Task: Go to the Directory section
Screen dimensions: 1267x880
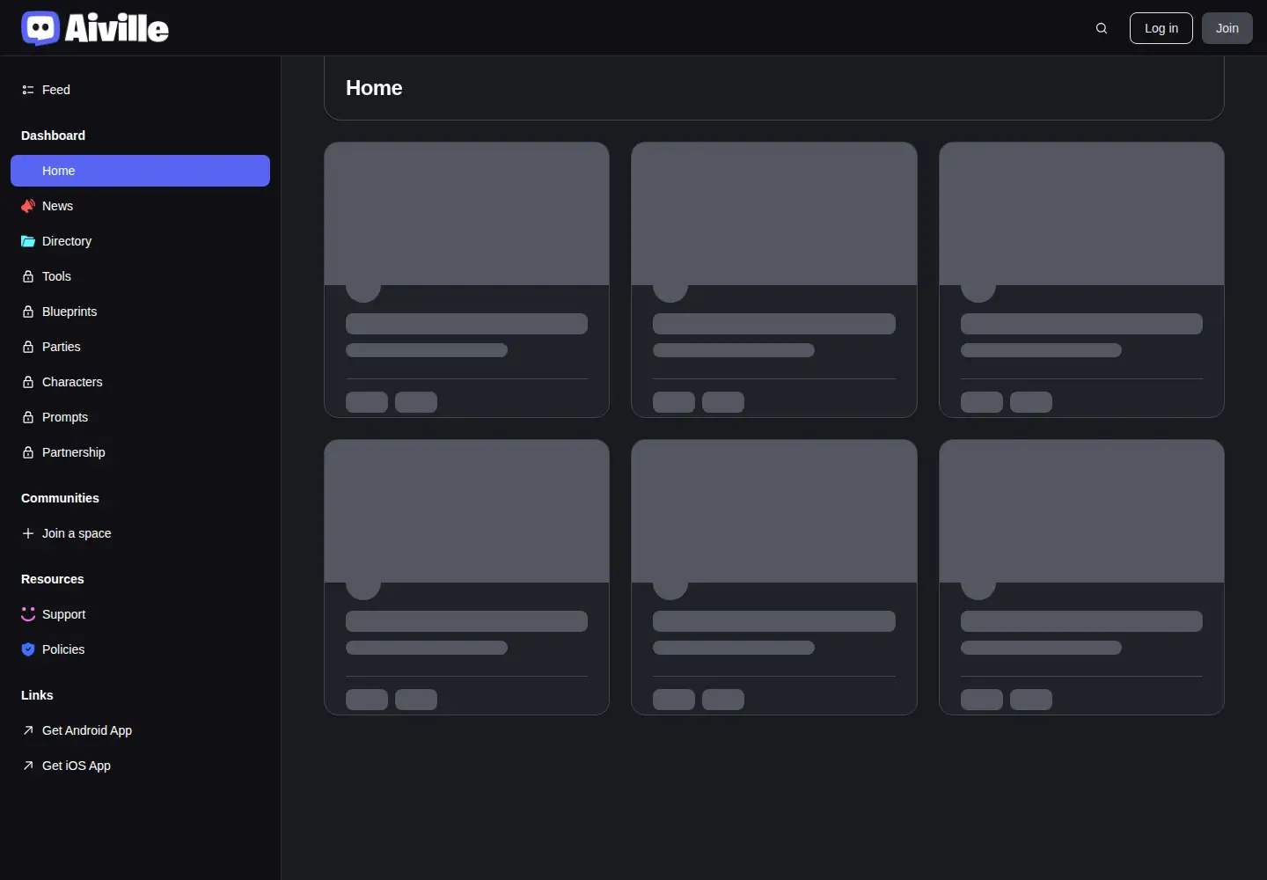Action: pos(140,241)
